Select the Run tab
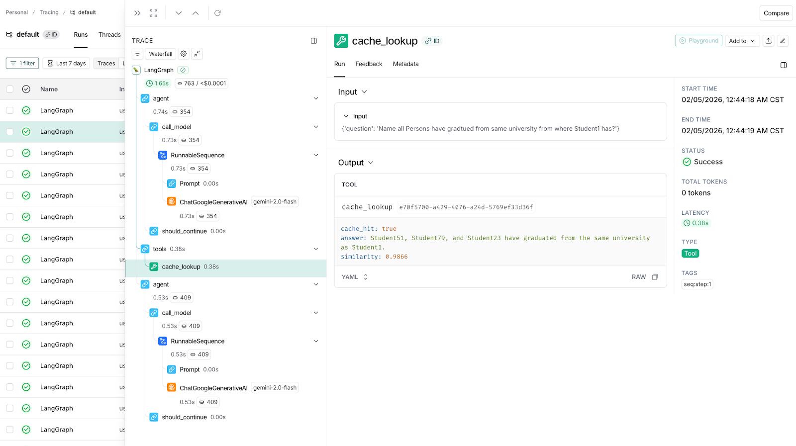This screenshot has width=796, height=446. (339, 64)
